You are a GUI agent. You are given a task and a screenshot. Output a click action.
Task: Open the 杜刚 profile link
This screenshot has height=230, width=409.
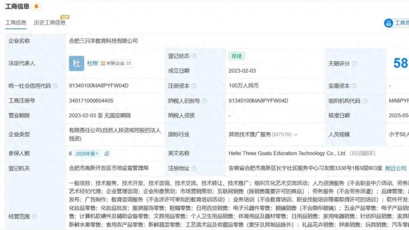coord(92,63)
